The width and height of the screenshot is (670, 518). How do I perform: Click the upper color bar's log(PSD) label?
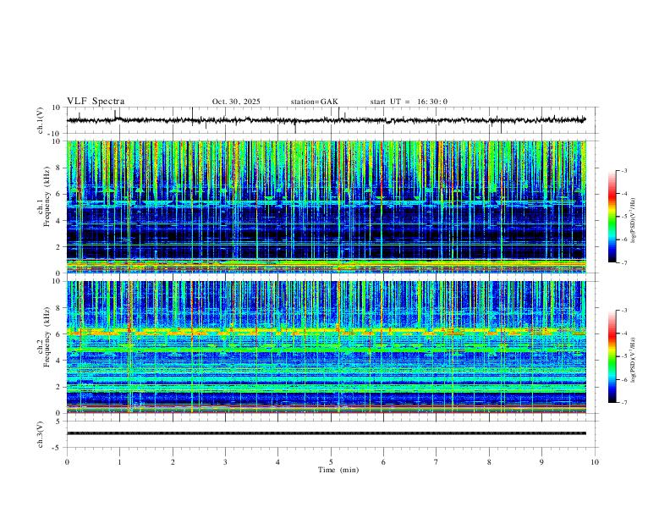(633, 221)
